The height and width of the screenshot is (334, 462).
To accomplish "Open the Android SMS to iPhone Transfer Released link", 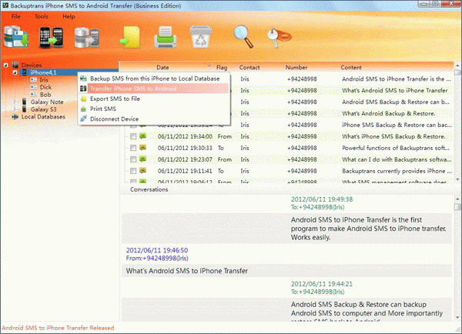I will click(58, 328).
